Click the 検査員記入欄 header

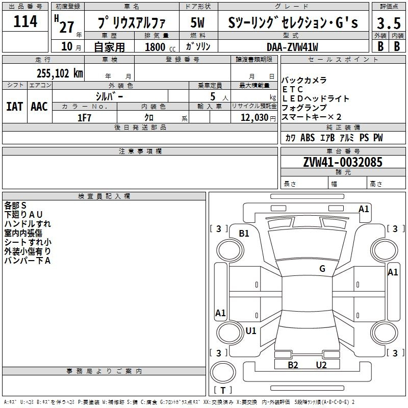click(104, 196)
